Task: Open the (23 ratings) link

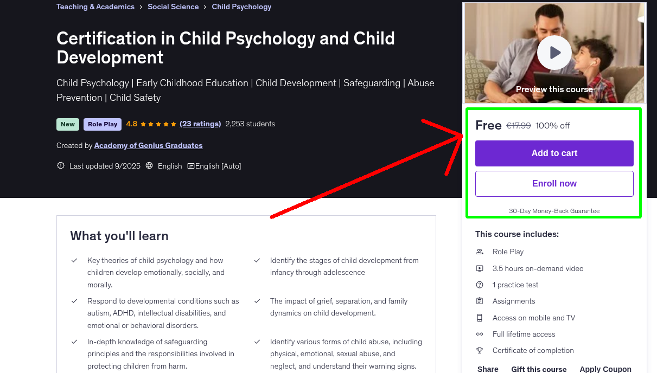Action: click(200, 124)
